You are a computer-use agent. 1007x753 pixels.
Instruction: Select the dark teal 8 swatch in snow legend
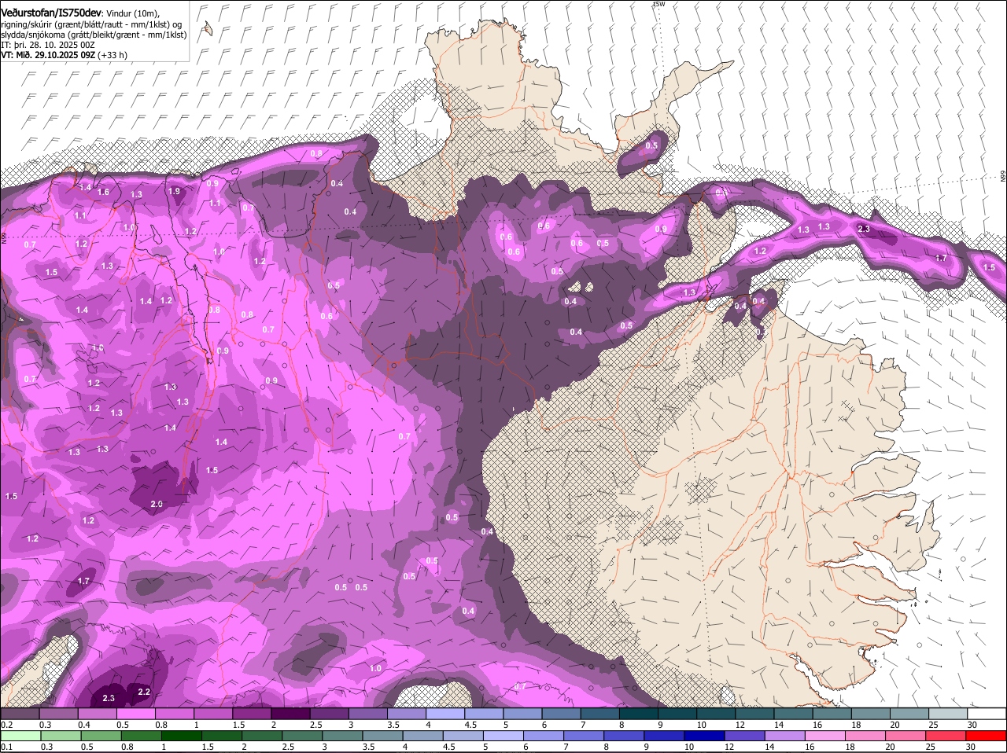click(639, 713)
